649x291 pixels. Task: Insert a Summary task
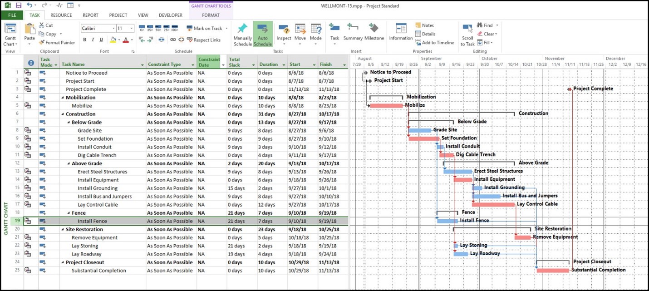point(353,33)
